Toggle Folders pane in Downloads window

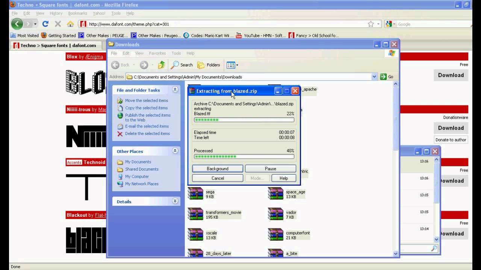pyautogui.click(x=209, y=65)
